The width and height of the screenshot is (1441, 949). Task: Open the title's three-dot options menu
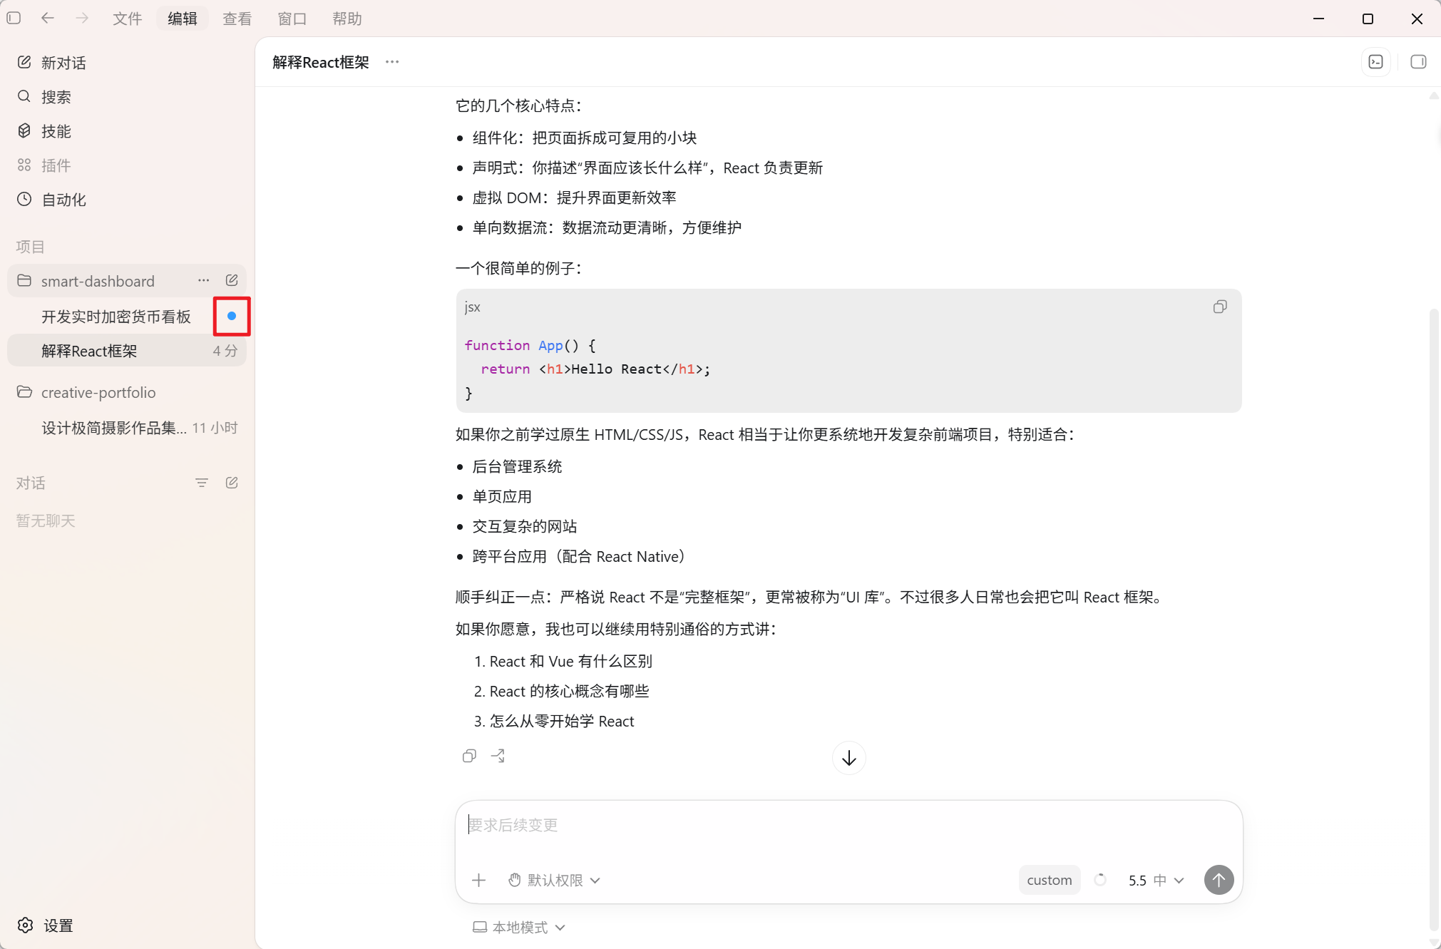(x=392, y=62)
